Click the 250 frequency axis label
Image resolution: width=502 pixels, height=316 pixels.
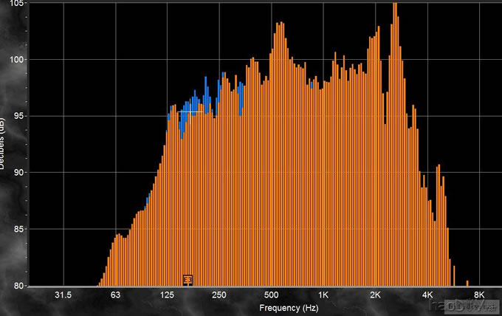pos(219,295)
